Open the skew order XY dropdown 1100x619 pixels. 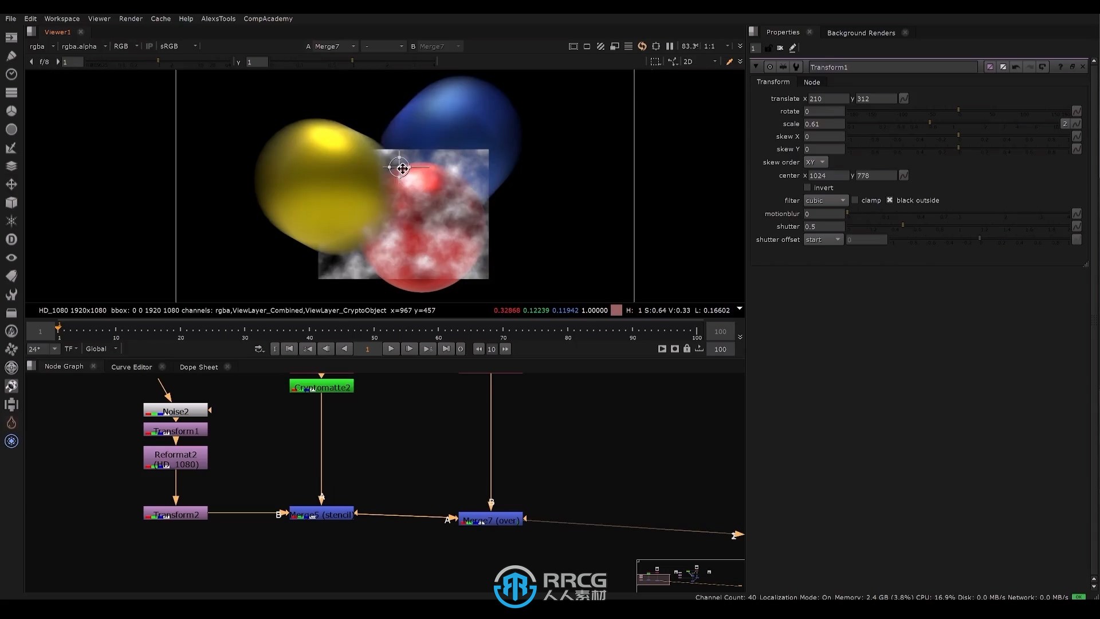[816, 162]
